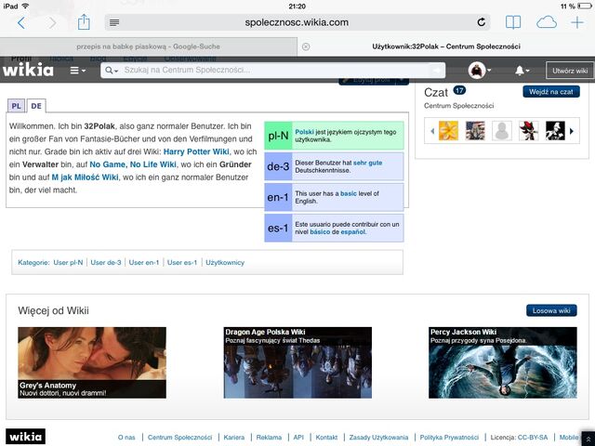Open Reklama footer link
The height and width of the screenshot is (446, 595).
pos(269,438)
